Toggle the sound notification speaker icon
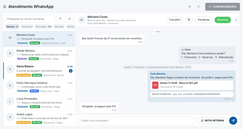 190,7
